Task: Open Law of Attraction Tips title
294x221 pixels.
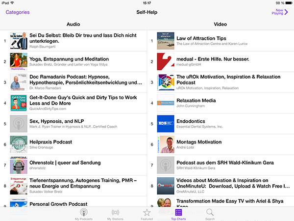Action: pos(201,38)
